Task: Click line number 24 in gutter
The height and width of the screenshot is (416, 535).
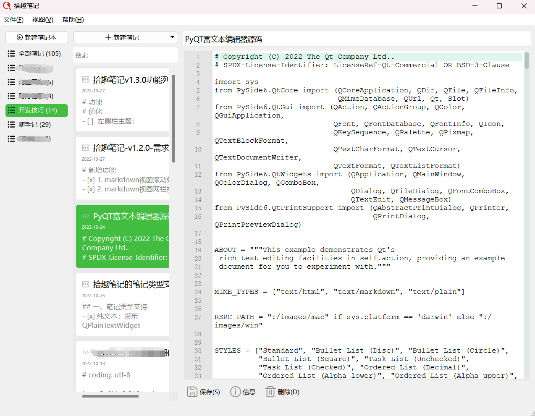Action: pyautogui.click(x=198, y=292)
